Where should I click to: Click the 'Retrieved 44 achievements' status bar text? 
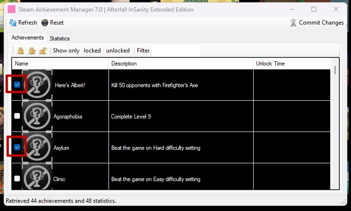point(61,201)
